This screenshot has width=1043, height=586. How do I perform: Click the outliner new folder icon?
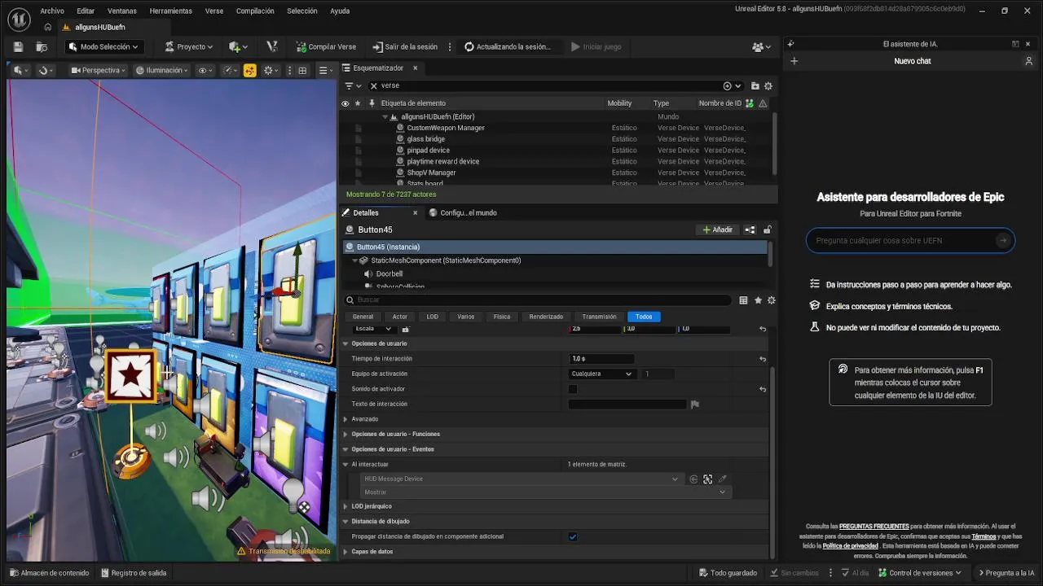755,85
